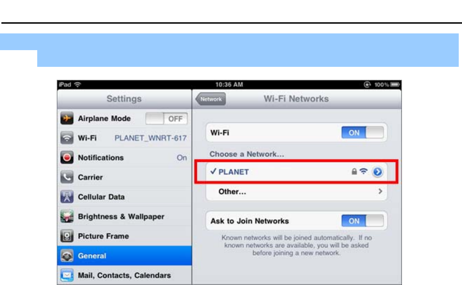
Task: Open the Picture Frame icon
Action: click(x=67, y=236)
